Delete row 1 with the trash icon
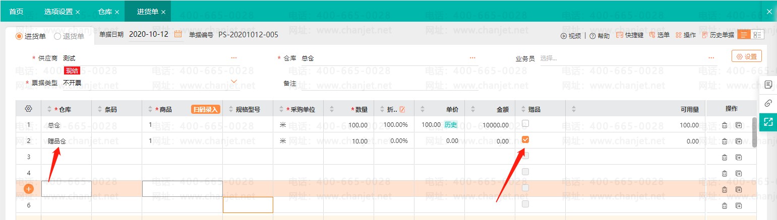777x220 pixels. tap(725, 125)
